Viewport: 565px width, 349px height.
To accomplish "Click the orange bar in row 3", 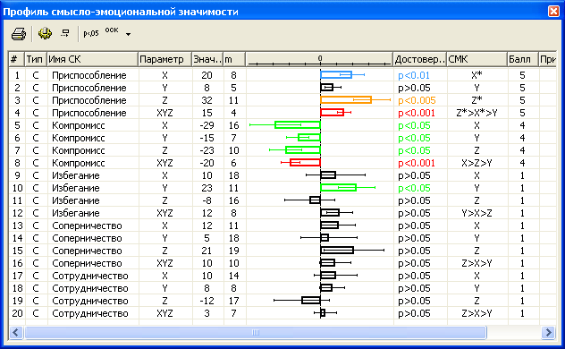I will (x=346, y=99).
